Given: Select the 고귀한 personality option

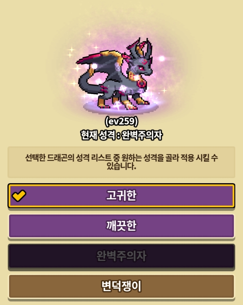Looking at the screenshot, I should [121, 196].
